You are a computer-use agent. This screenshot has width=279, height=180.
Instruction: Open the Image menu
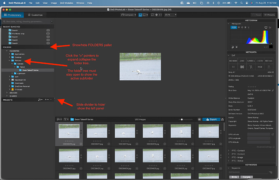coord(54,3)
